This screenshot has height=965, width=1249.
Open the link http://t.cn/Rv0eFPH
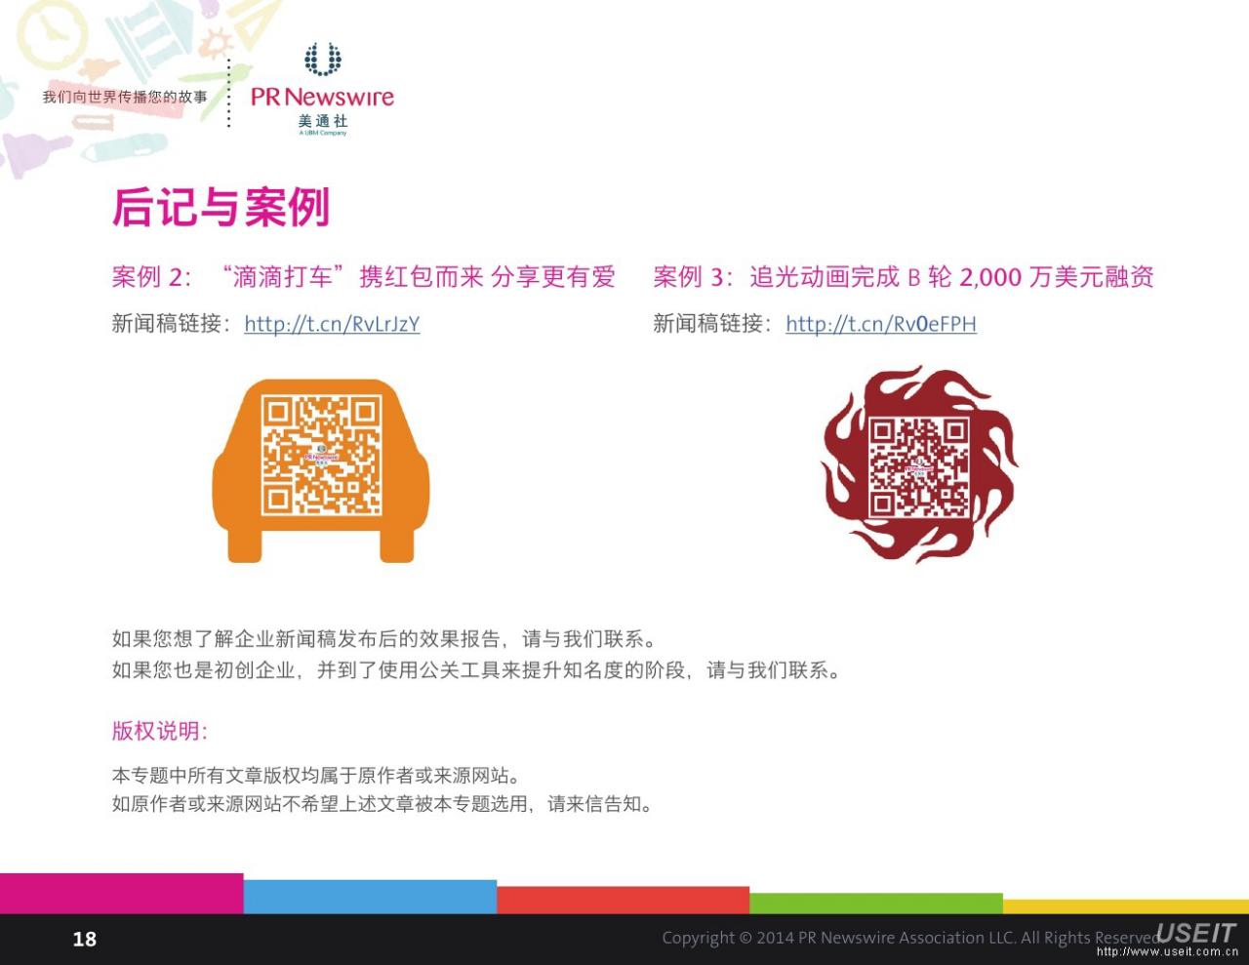tap(880, 324)
